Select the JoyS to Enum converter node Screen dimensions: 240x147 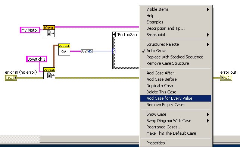(87, 51)
